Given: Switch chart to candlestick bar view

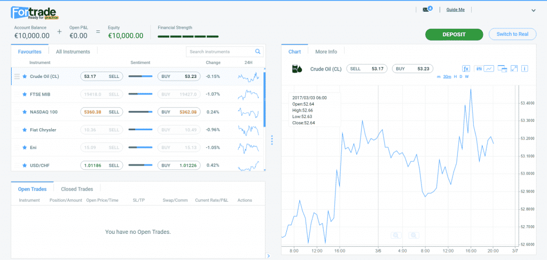Looking at the screenshot, I should (x=479, y=69).
